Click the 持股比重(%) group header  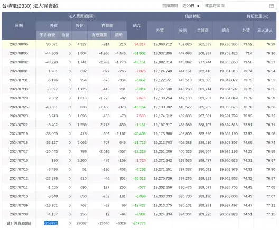click(257, 16)
